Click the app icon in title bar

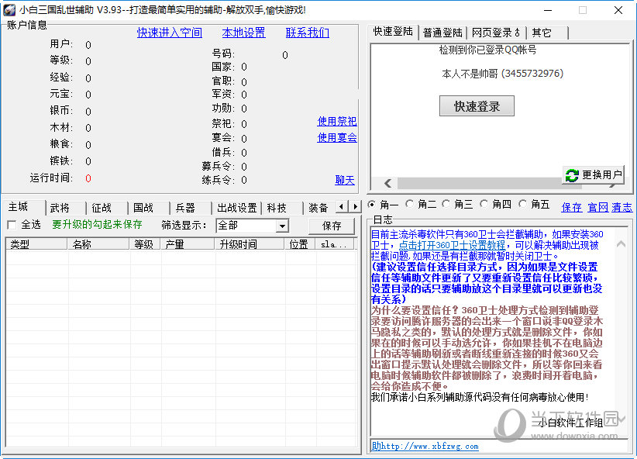point(9,10)
